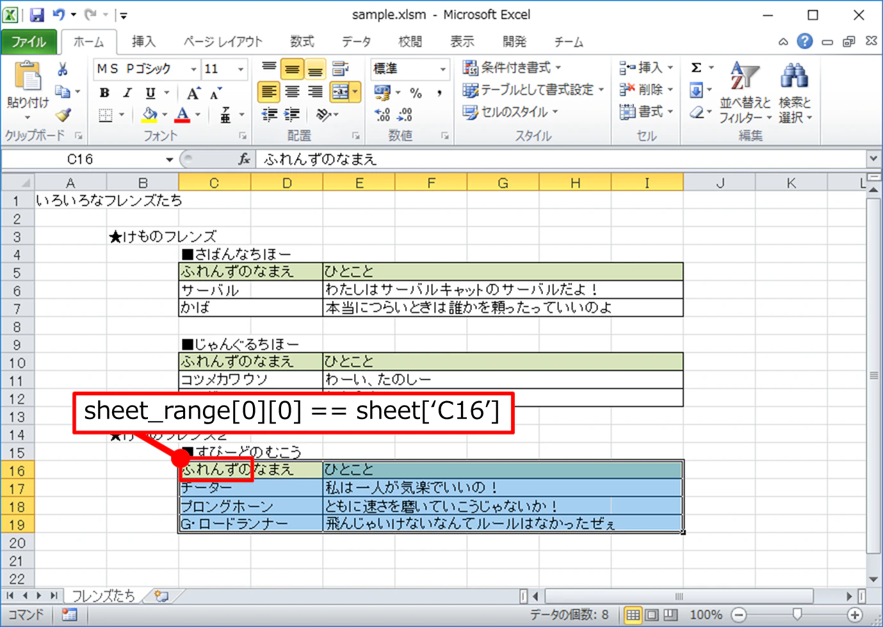Click the zoom slider handle
883x627 pixels.
797,615
